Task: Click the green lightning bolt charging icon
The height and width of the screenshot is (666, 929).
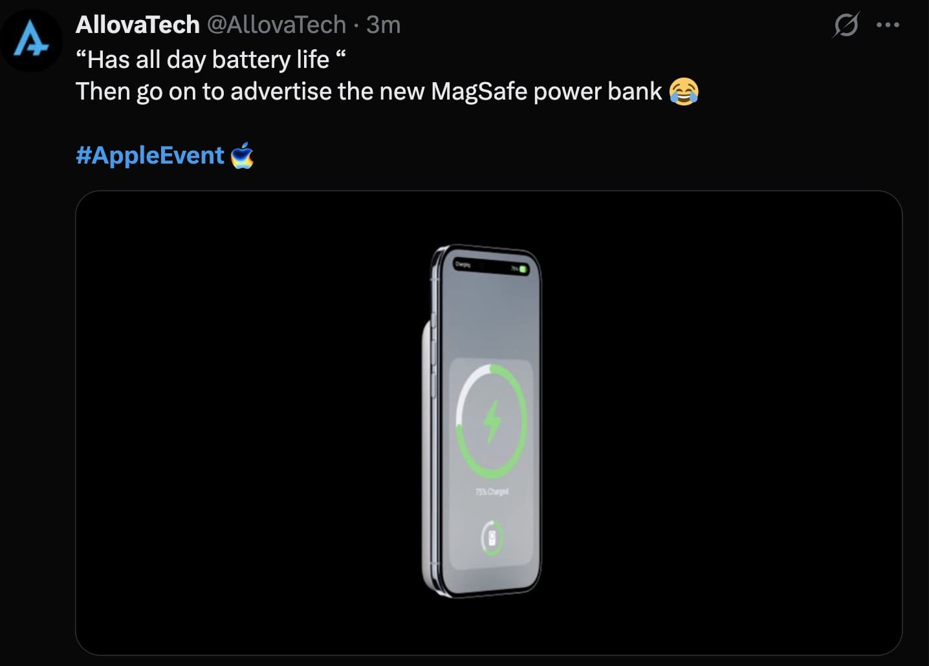Action: click(492, 420)
